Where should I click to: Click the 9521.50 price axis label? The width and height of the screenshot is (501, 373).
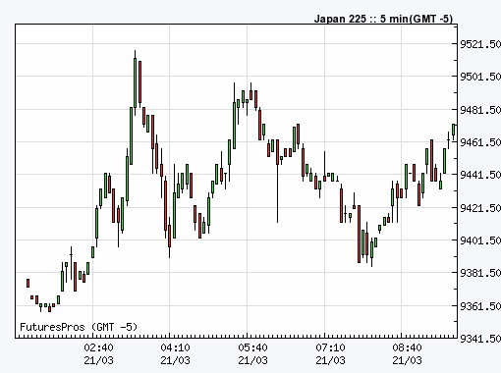click(480, 44)
